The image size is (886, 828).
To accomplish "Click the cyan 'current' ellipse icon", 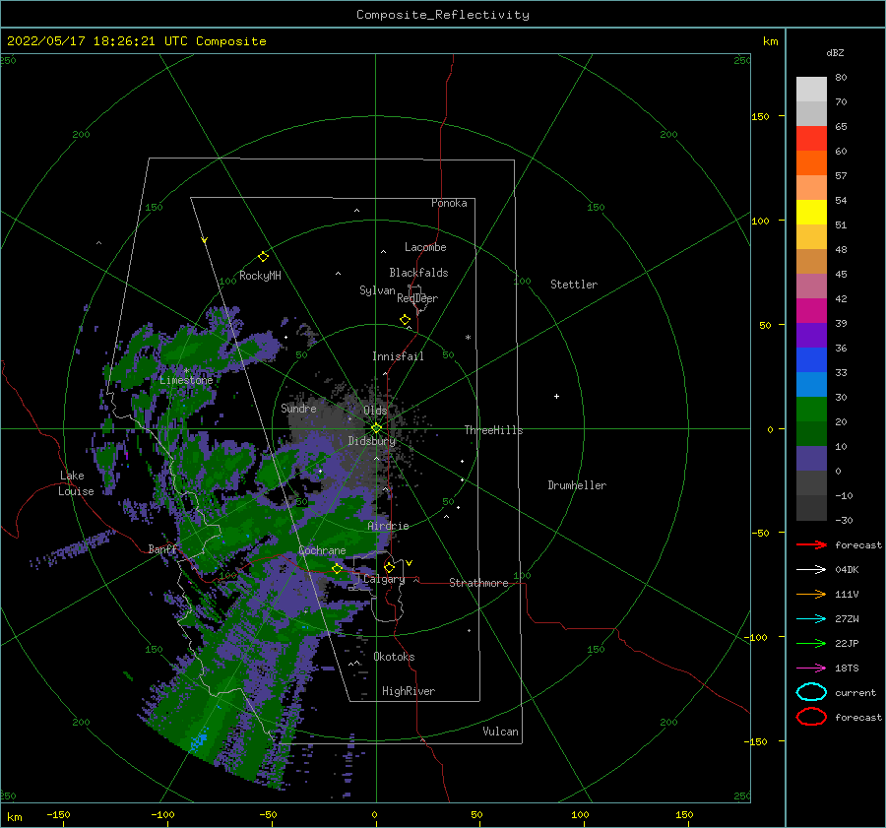I will 811,692.
